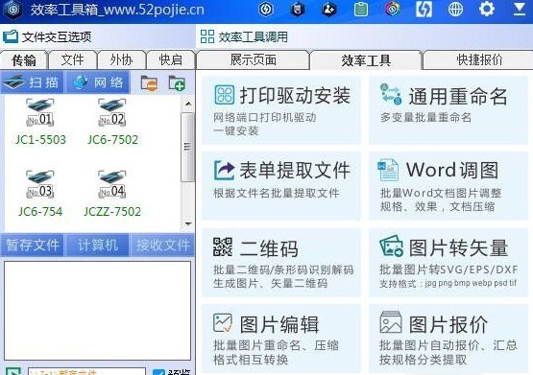Select scanner No.02 JC6-7502
533x375 pixels.
112,123
